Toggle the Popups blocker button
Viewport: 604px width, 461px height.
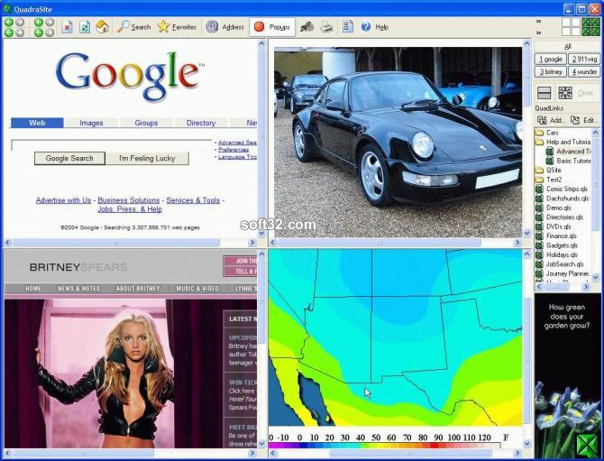[x=272, y=27]
